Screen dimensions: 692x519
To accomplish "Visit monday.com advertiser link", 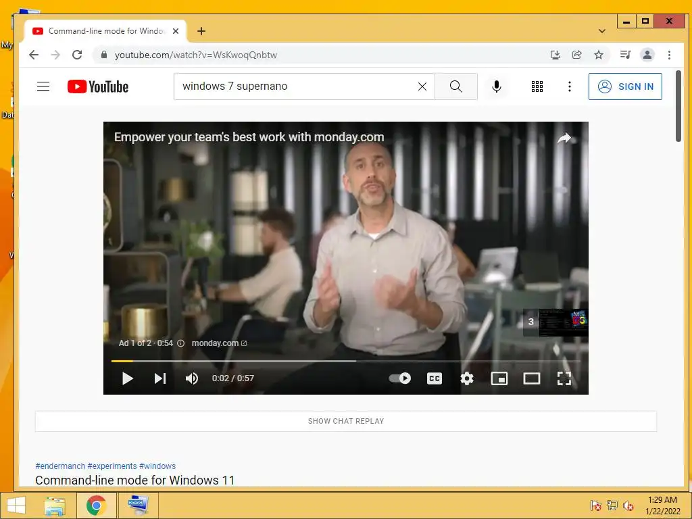I will tap(219, 343).
